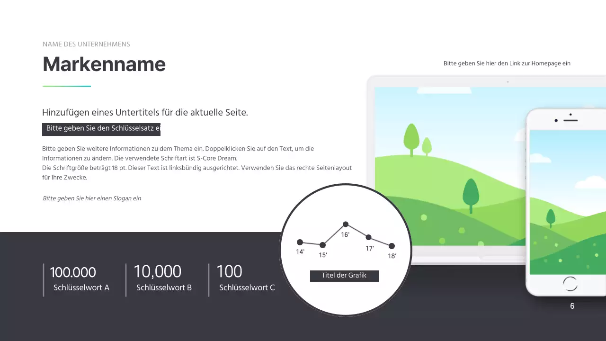
Task: Click the tall tree on the laptop screen
Action: [411, 138]
